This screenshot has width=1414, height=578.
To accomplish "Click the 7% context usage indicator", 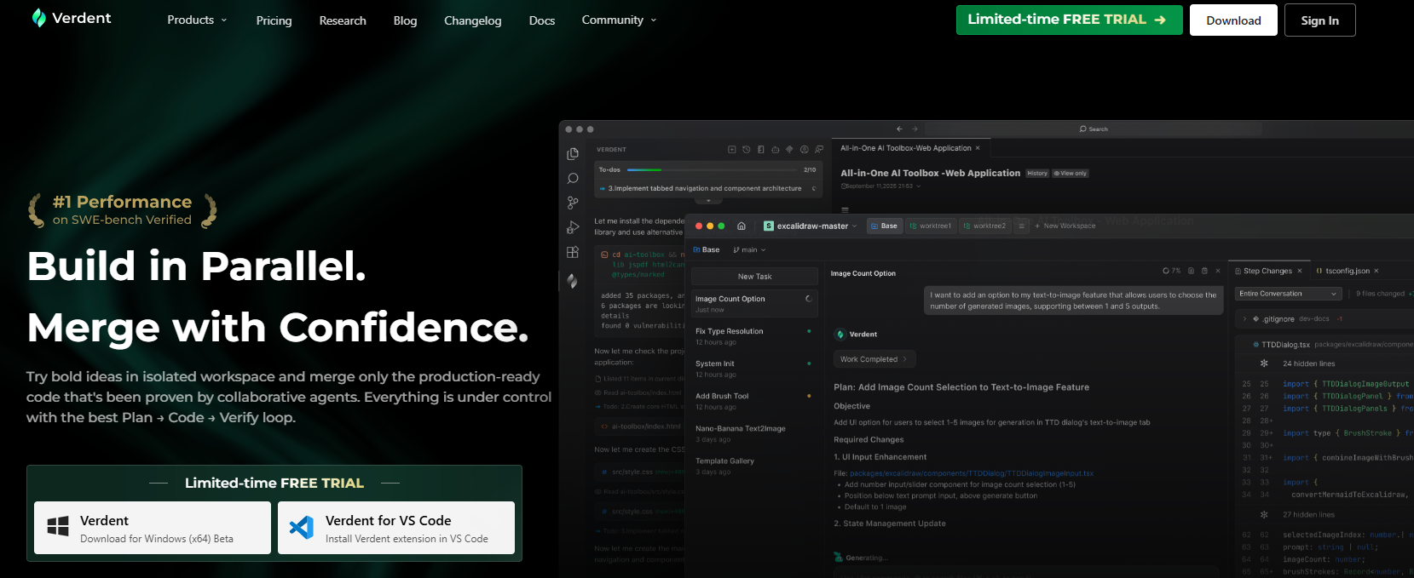I will [x=1172, y=271].
